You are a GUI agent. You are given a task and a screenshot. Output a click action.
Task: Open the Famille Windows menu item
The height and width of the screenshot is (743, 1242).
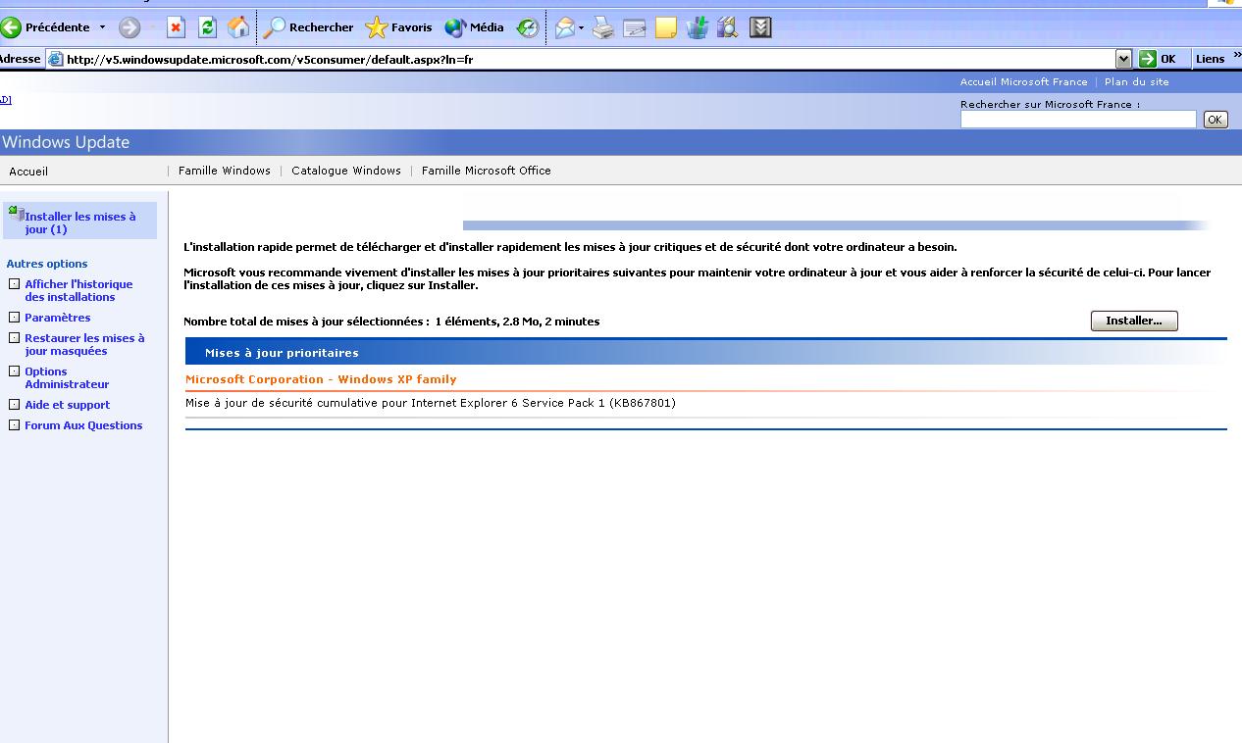225,171
